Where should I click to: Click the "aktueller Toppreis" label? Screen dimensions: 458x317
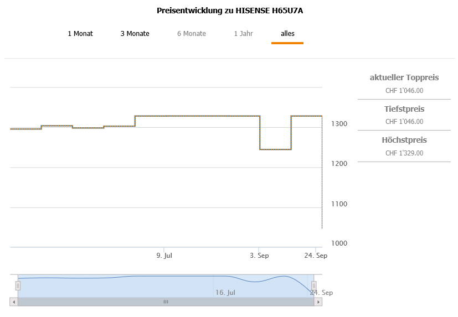(404, 77)
